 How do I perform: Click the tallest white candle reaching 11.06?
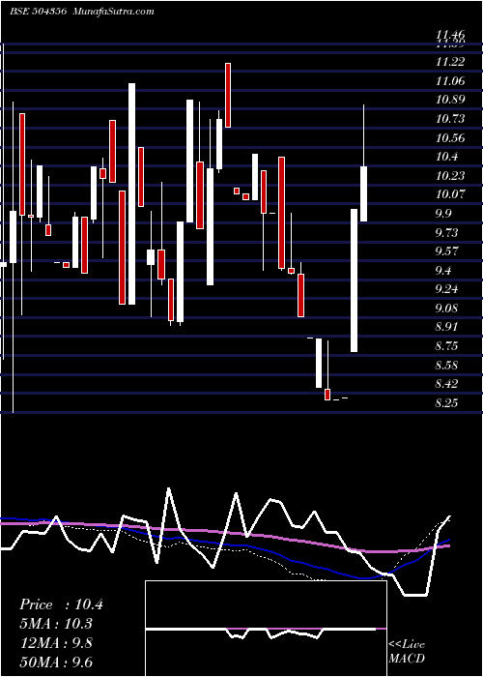(x=132, y=193)
